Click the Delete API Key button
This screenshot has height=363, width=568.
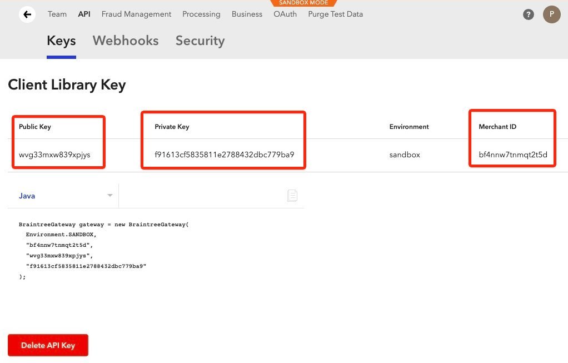[48, 345]
